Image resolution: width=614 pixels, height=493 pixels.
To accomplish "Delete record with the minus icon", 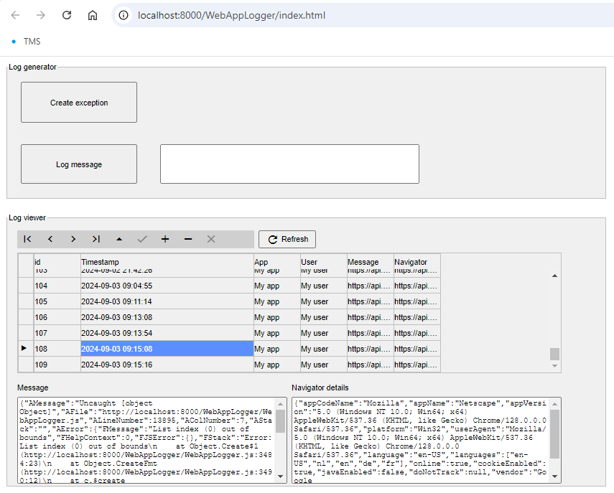I will click(188, 239).
